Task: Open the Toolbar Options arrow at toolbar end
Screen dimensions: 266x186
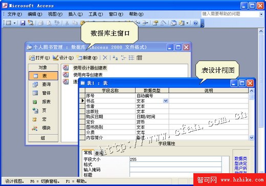Action: (203, 23)
